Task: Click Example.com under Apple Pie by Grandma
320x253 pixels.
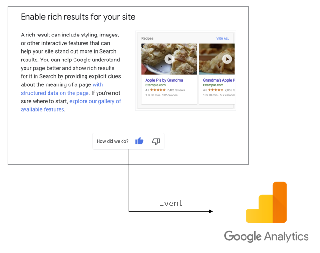Action: point(155,85)
